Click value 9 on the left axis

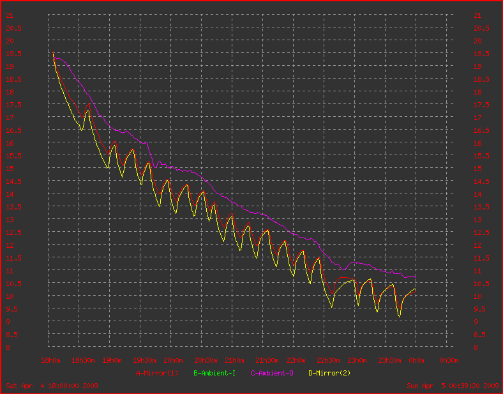click(8, 322)
